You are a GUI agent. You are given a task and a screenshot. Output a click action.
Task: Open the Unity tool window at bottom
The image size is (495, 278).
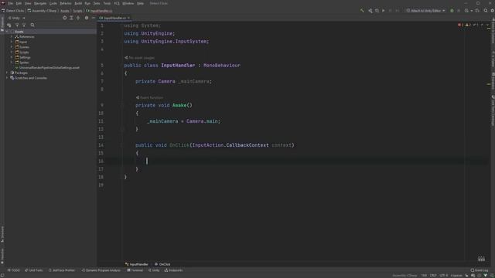154,270
